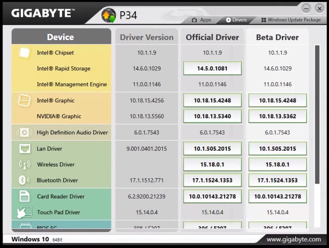Click the www.gigabyte.com link
This screenshot has width=329, height=248.
coord(294,239)
